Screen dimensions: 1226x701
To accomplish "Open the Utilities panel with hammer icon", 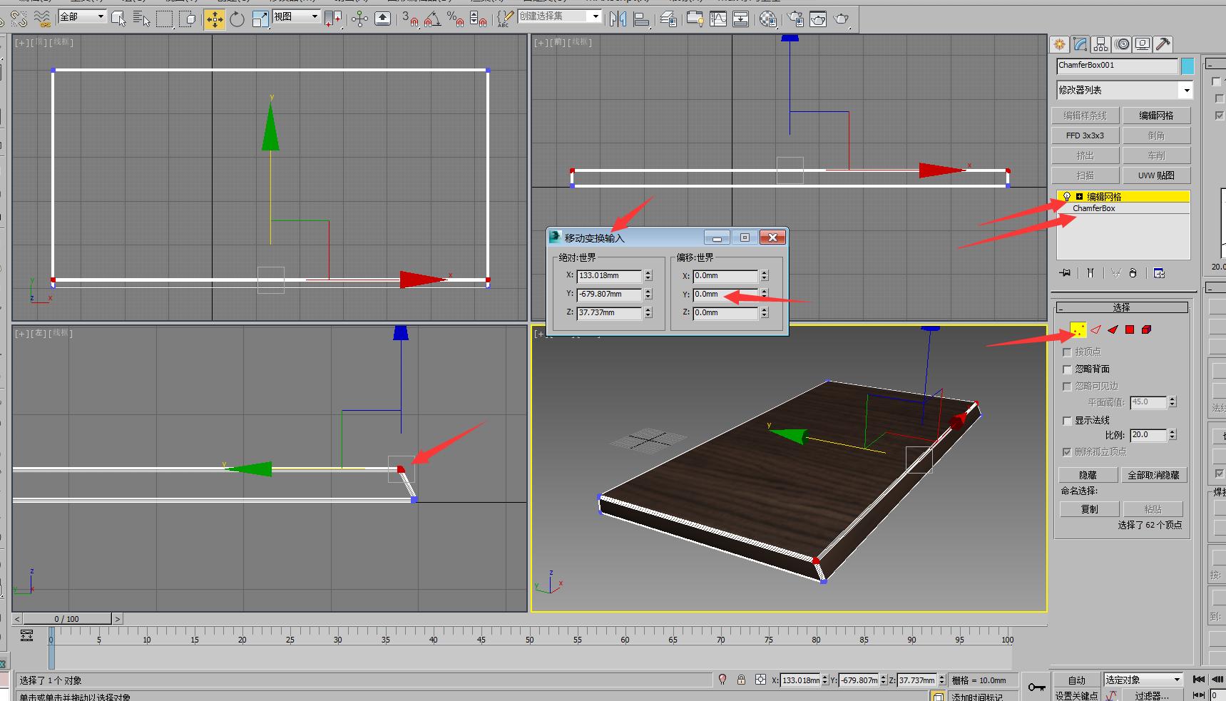I will pos(1163,44).
